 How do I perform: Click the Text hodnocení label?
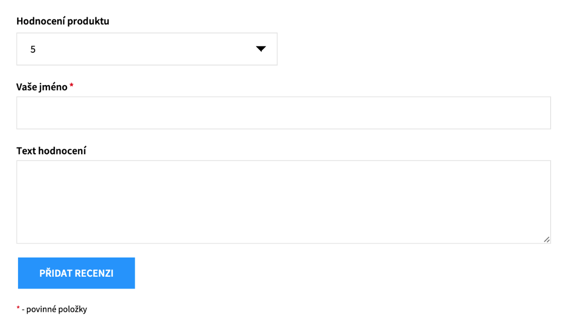click(x=51, y=151)
